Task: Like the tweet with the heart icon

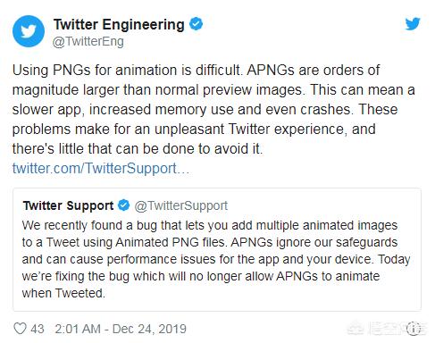Action: pos(21,329)
